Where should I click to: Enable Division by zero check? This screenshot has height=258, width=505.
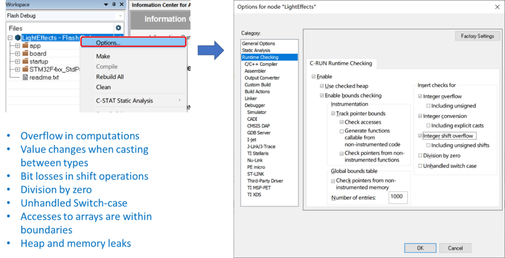420,156
